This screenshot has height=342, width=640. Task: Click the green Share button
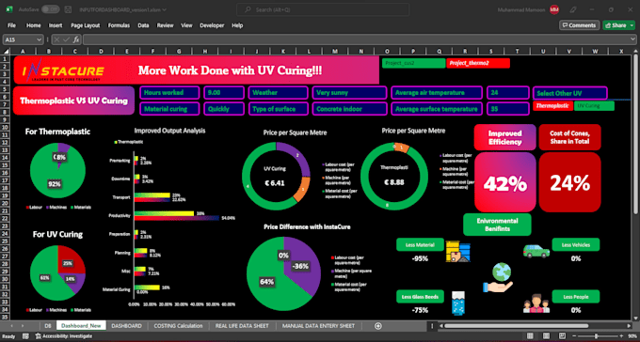pyautogui.click(x=616, y=25)
